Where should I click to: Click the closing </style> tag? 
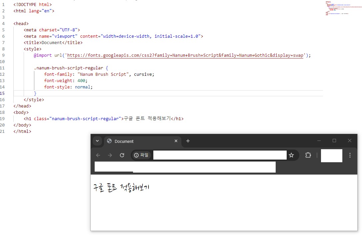click(34, 100)
